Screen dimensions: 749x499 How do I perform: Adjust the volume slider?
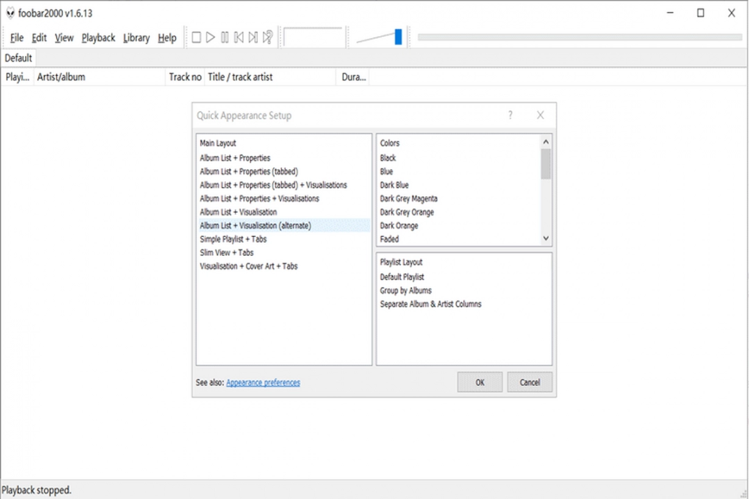click(399, 37)
